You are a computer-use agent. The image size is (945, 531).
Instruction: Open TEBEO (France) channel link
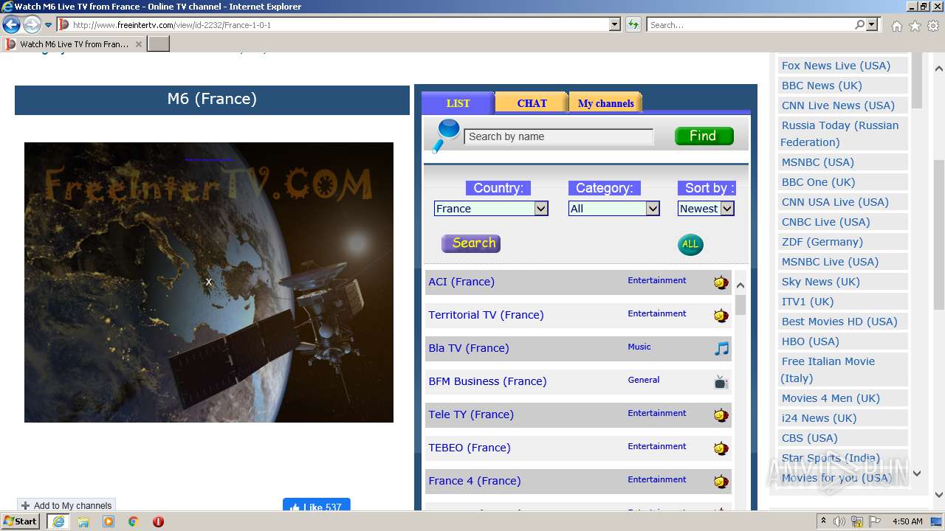470,448
